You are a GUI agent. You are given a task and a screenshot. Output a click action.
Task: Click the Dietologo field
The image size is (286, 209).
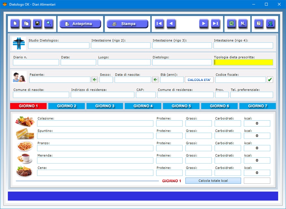(182, 62)
